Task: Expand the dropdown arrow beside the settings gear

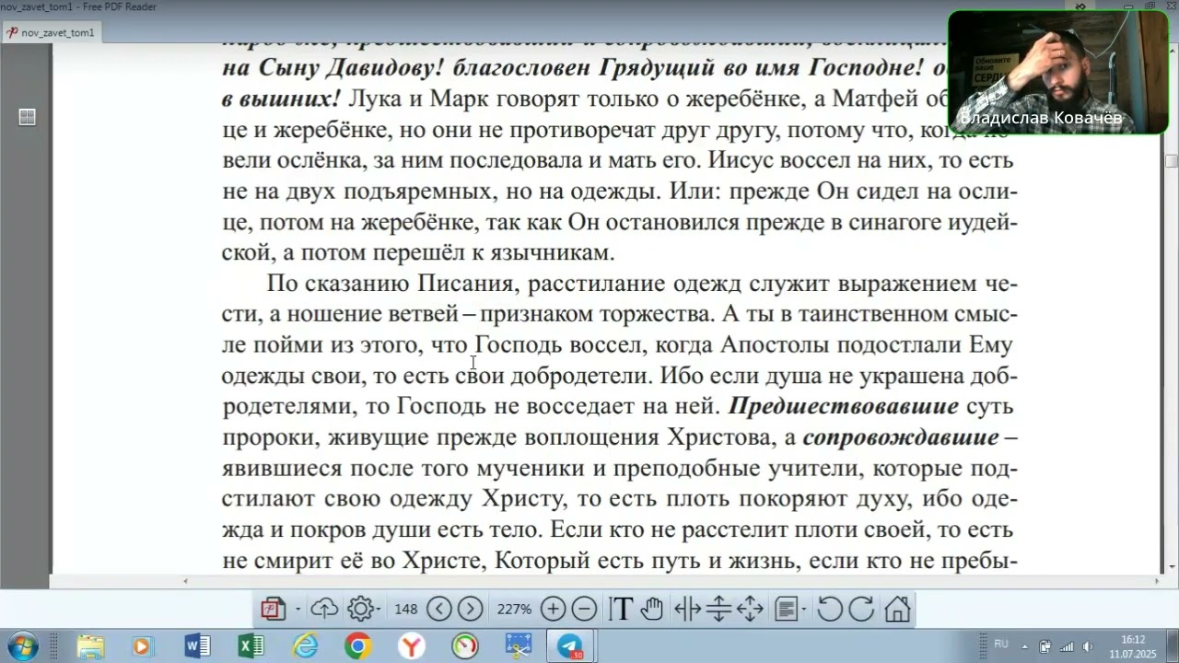Action: (x=379, y=610)
